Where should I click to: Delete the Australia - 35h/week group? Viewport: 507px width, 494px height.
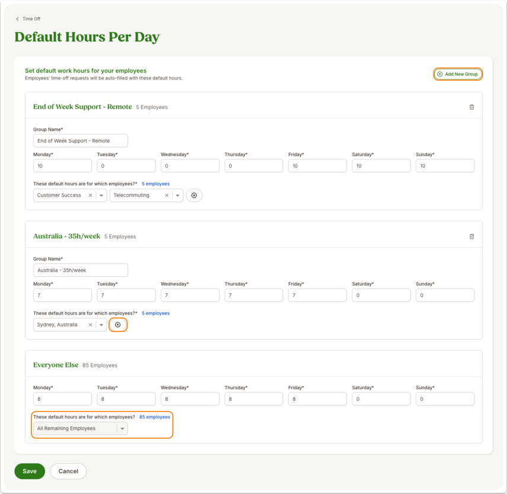[x=471, y=237]
